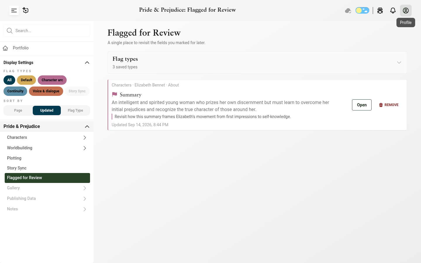Screen dimensions: 421x263
Task: Click the cloud sync status icon
Action: point(348,11)
